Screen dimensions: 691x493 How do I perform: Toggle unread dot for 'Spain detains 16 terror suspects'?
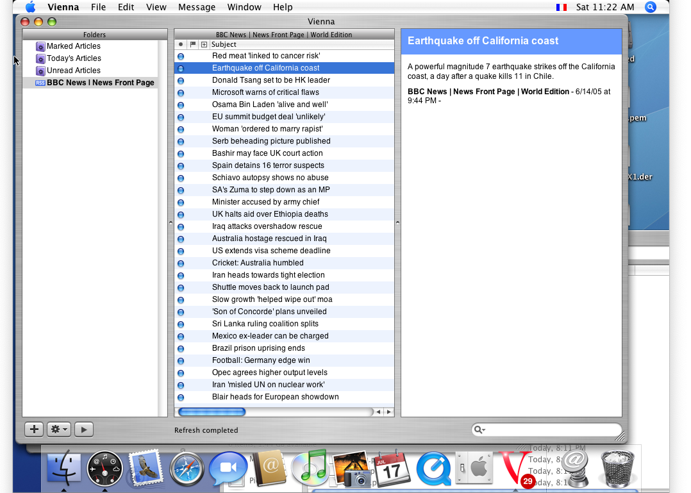tap(181, 166)
